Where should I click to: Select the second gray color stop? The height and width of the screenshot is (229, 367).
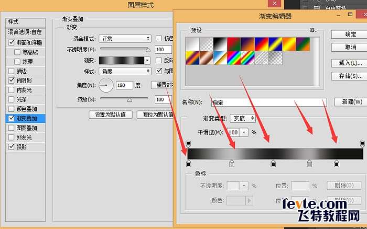[x=309, y=164]
